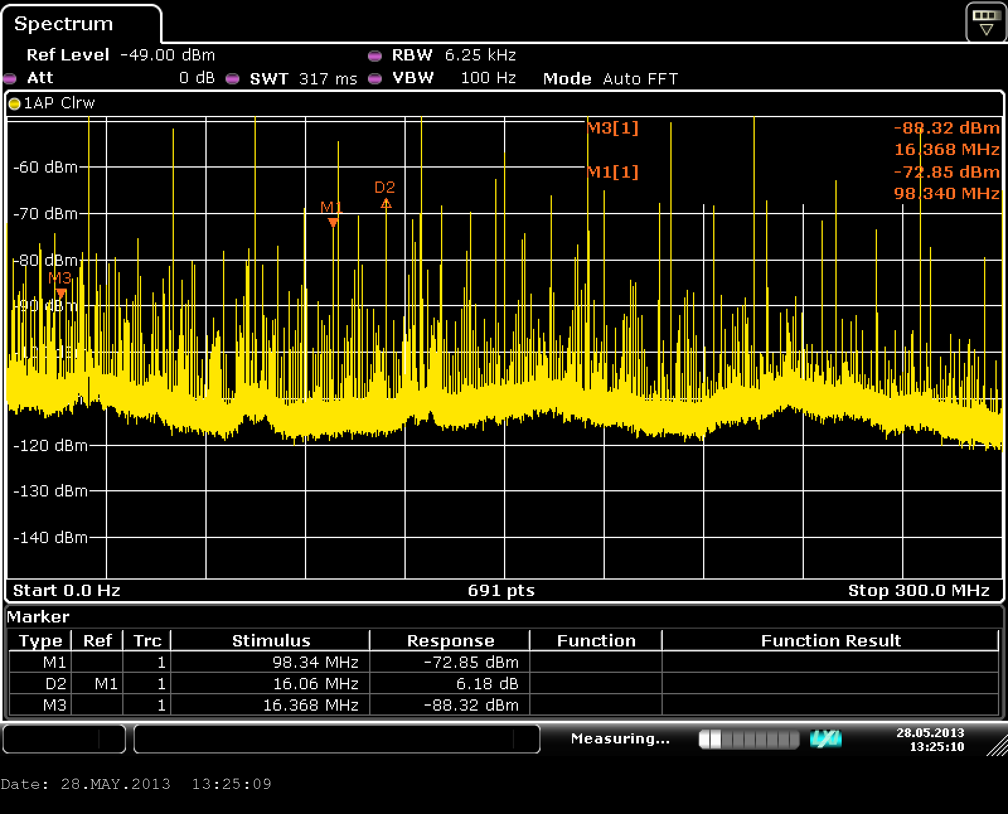Click the Start 0.0 Hz frequency label
1008x814 pixels.
[67, 590]
